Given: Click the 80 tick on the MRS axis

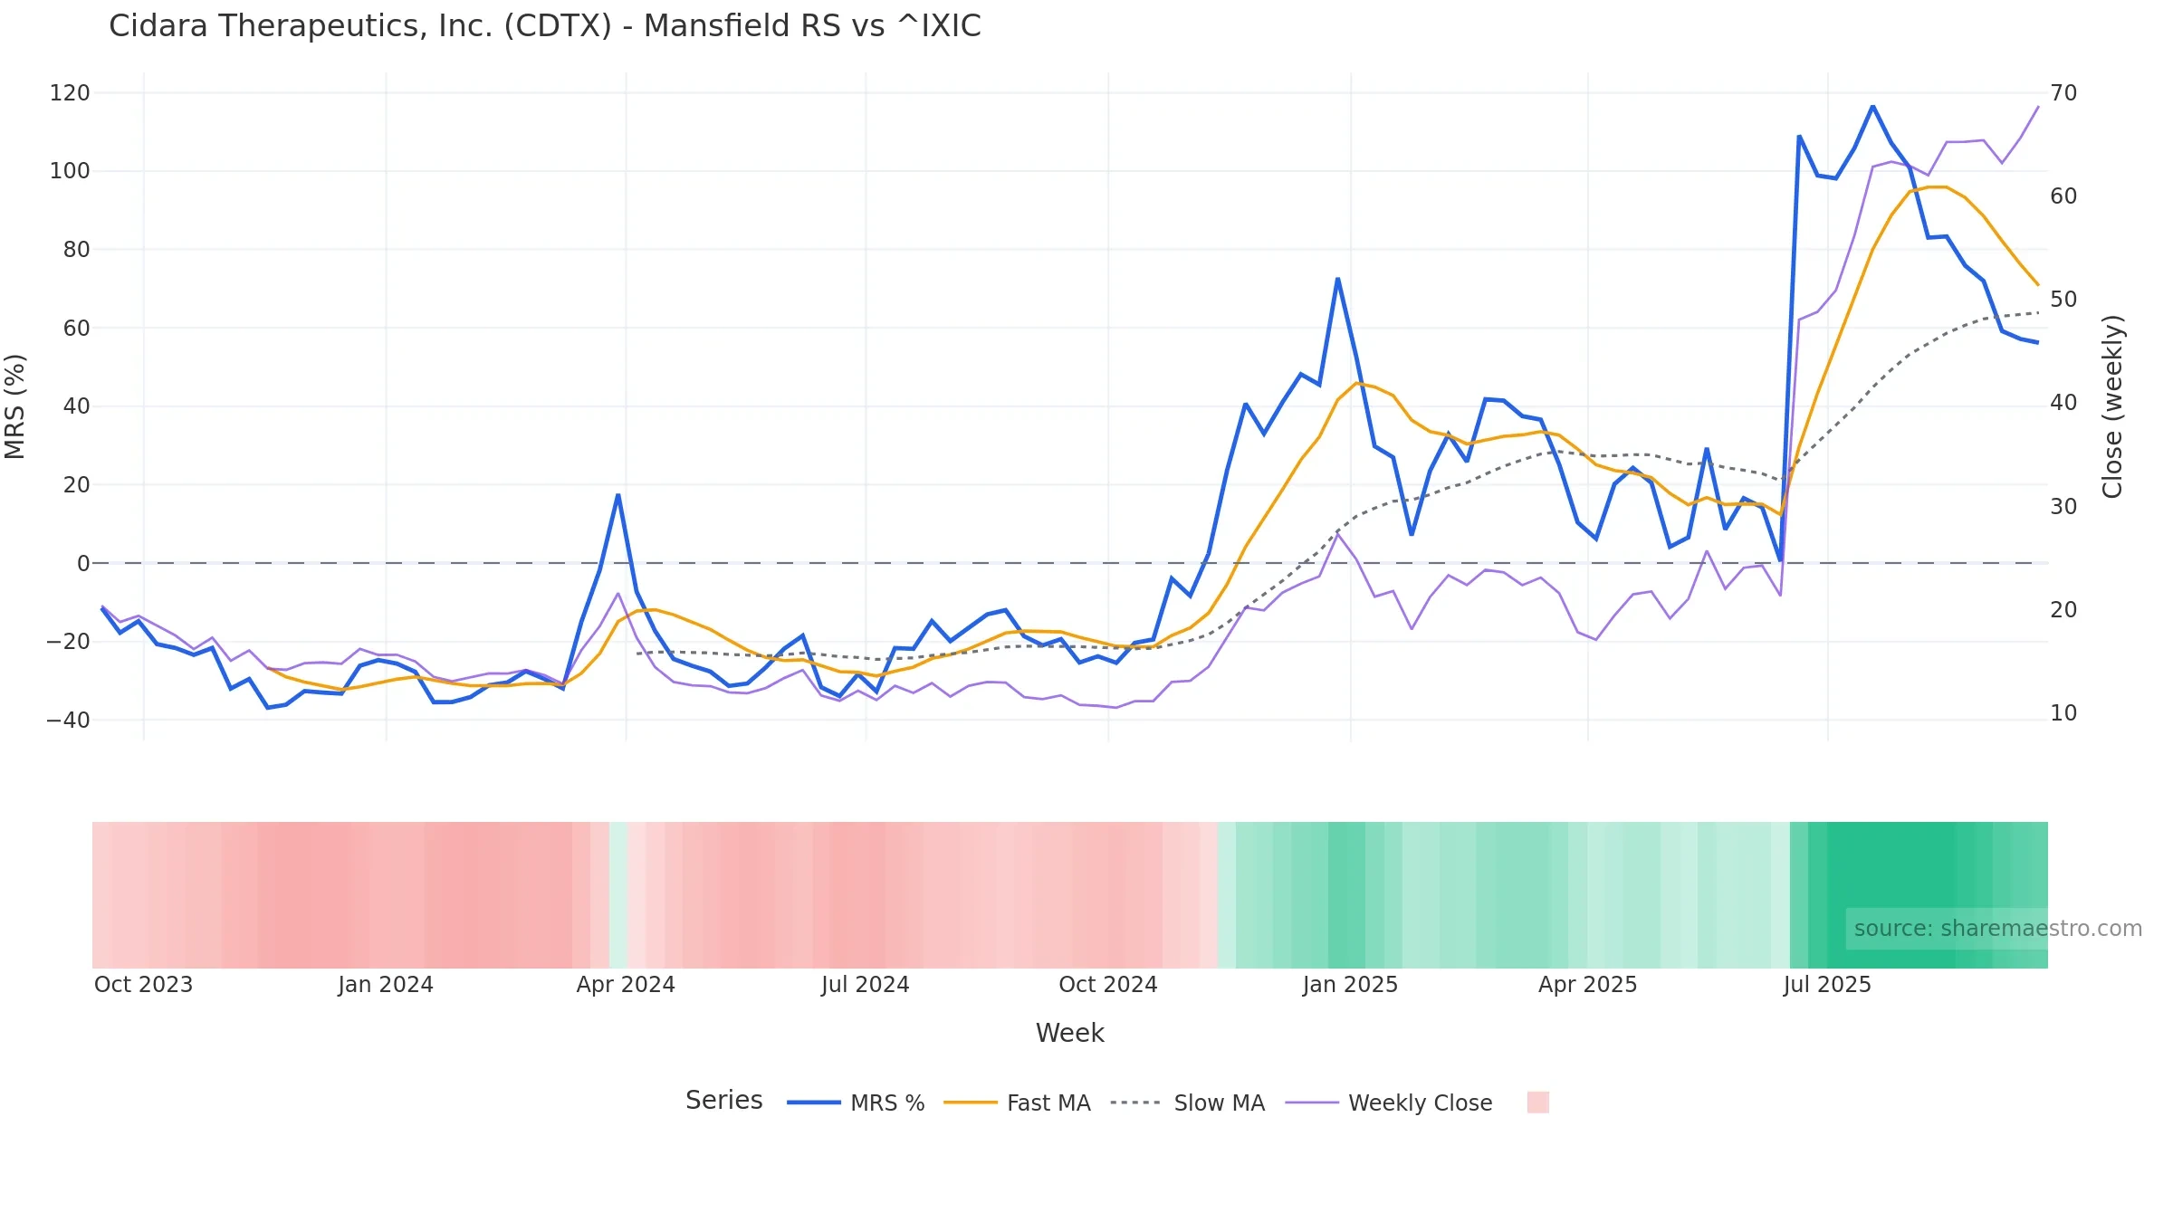Looking at the screenshot, I should pyautogui.click(x=76, y=250).
